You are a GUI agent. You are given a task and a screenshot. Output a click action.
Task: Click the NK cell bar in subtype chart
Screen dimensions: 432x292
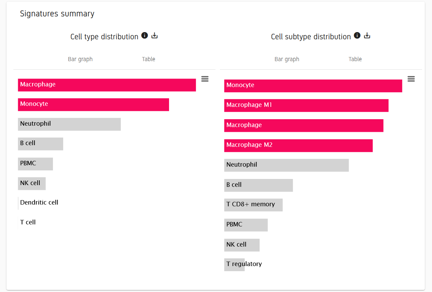(x=242, y=245)
